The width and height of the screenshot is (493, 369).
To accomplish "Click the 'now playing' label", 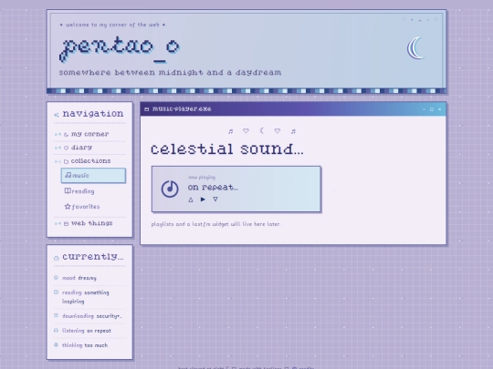I will click(202, 178).
